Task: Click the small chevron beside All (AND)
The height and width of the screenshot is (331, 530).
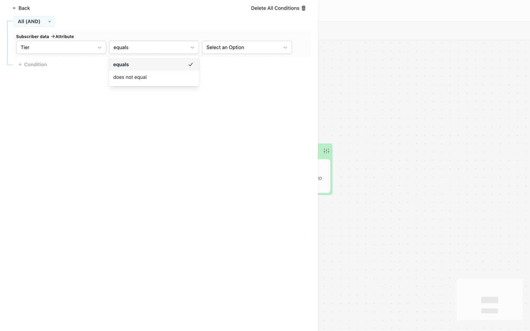Action: coord(50,22)
